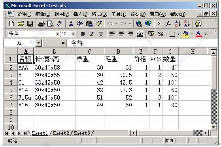This screenshot has height=147, width=221.
Task: Select the whole column B header
Action: pyautogui.click(x=55, y=52)
